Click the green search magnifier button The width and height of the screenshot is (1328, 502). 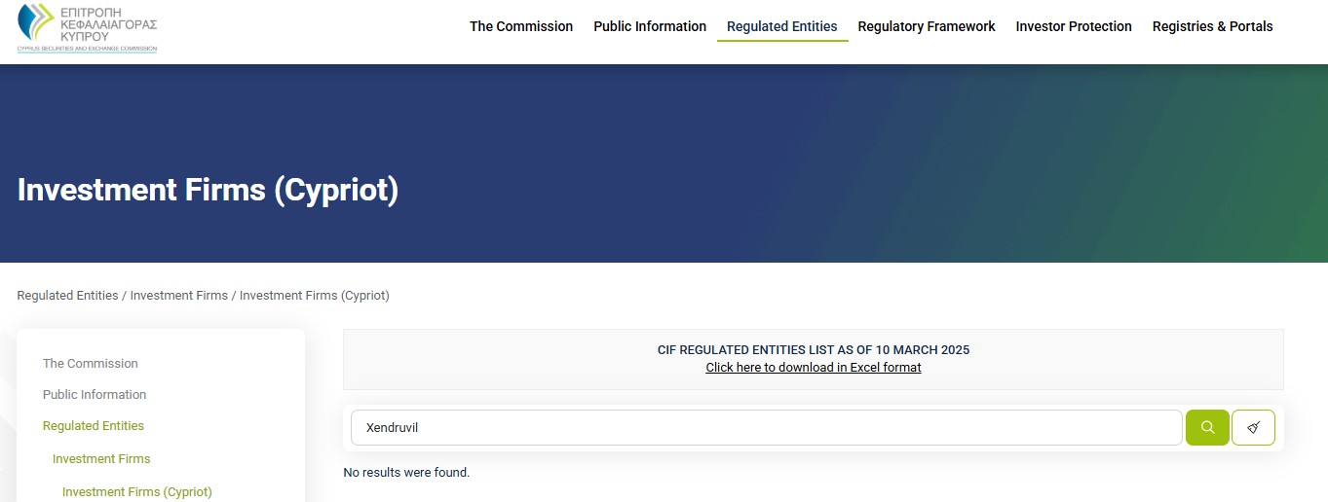pos(1207,427)
